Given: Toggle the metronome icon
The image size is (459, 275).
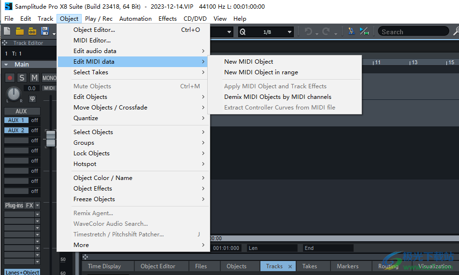Looking at the screenshot, I should point(351,31).
